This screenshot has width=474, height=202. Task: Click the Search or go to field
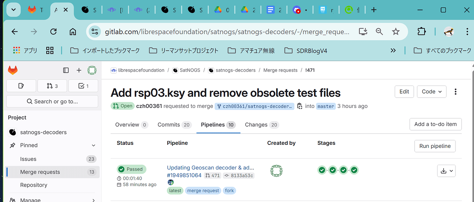(x=52, y=101)
